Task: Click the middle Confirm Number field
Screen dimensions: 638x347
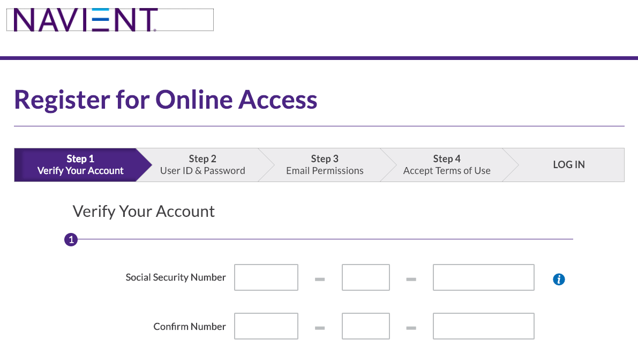Action: [366, 326]
